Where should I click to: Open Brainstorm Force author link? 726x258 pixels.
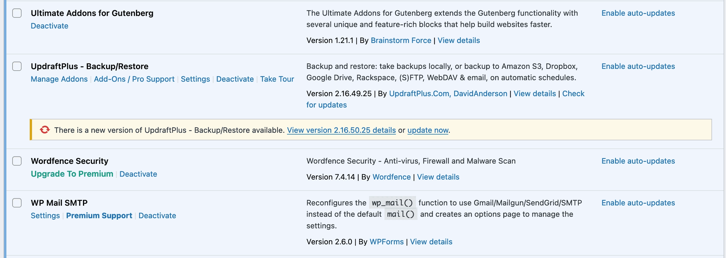pyautogui.click(x=401, y=40)
